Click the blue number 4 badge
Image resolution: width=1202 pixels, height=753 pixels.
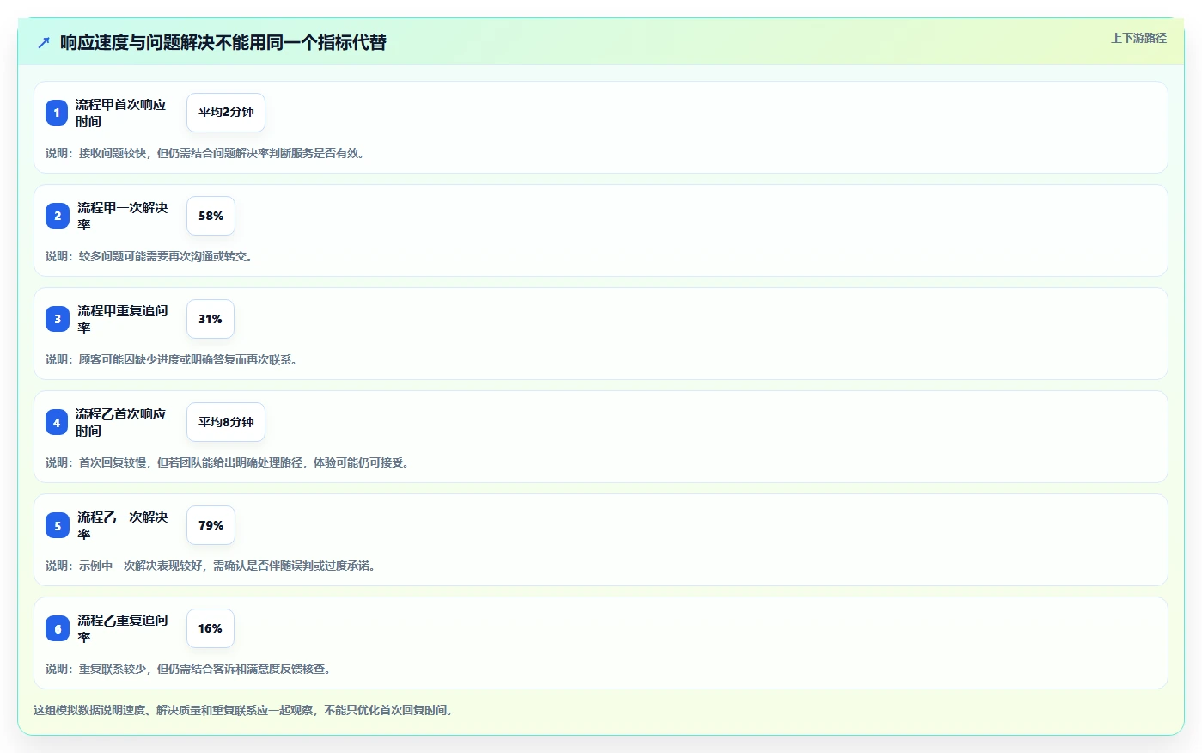click(x=57, y=422)
